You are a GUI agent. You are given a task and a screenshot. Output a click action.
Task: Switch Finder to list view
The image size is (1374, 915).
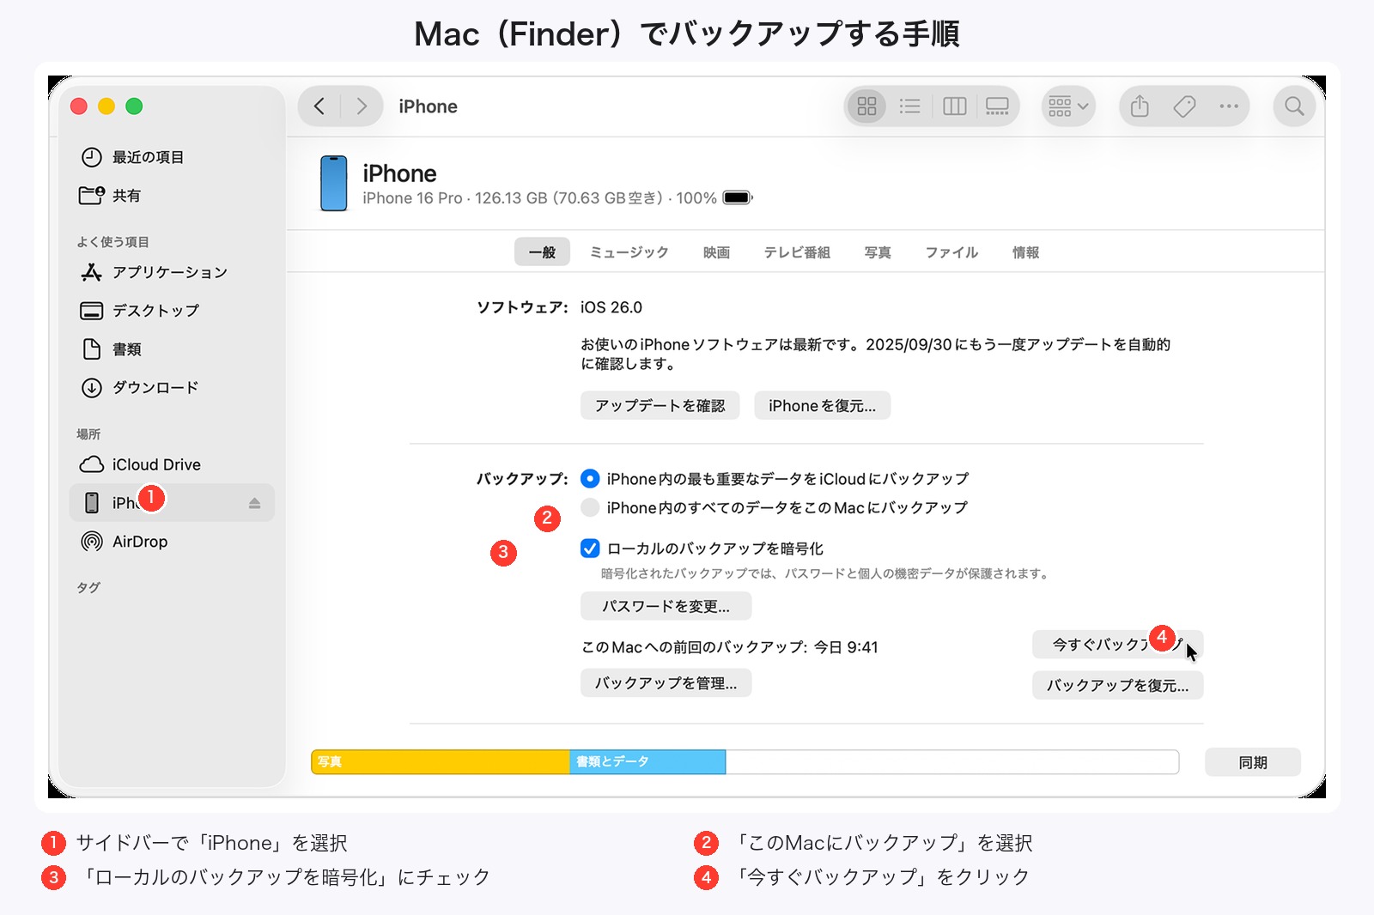[909, 106]
